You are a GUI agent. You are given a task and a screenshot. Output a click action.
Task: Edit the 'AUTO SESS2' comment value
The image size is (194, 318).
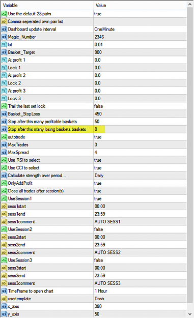pos(107,252)
